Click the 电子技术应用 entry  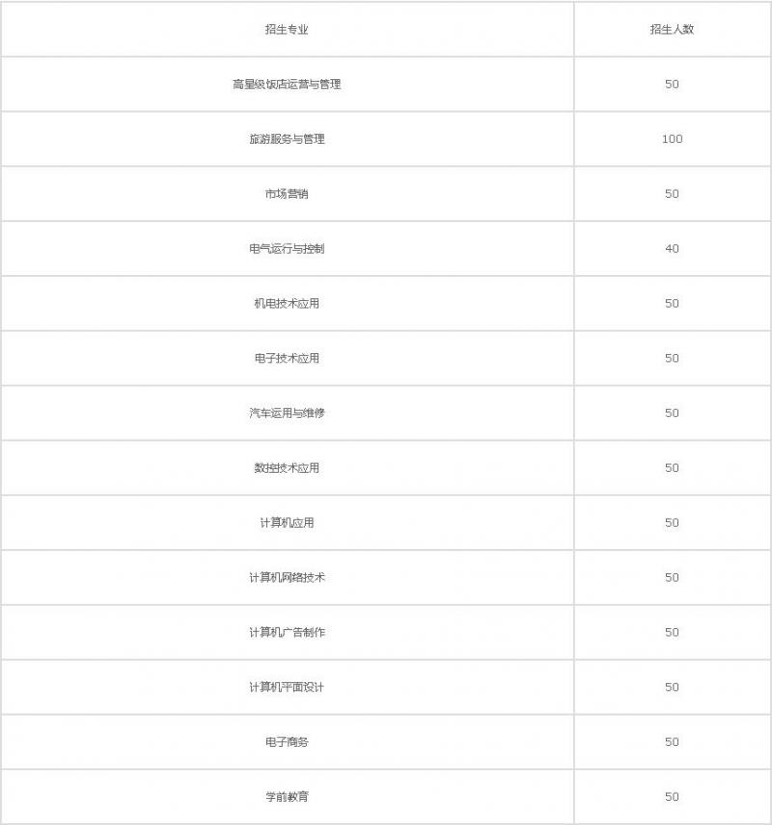click(287, 358)
